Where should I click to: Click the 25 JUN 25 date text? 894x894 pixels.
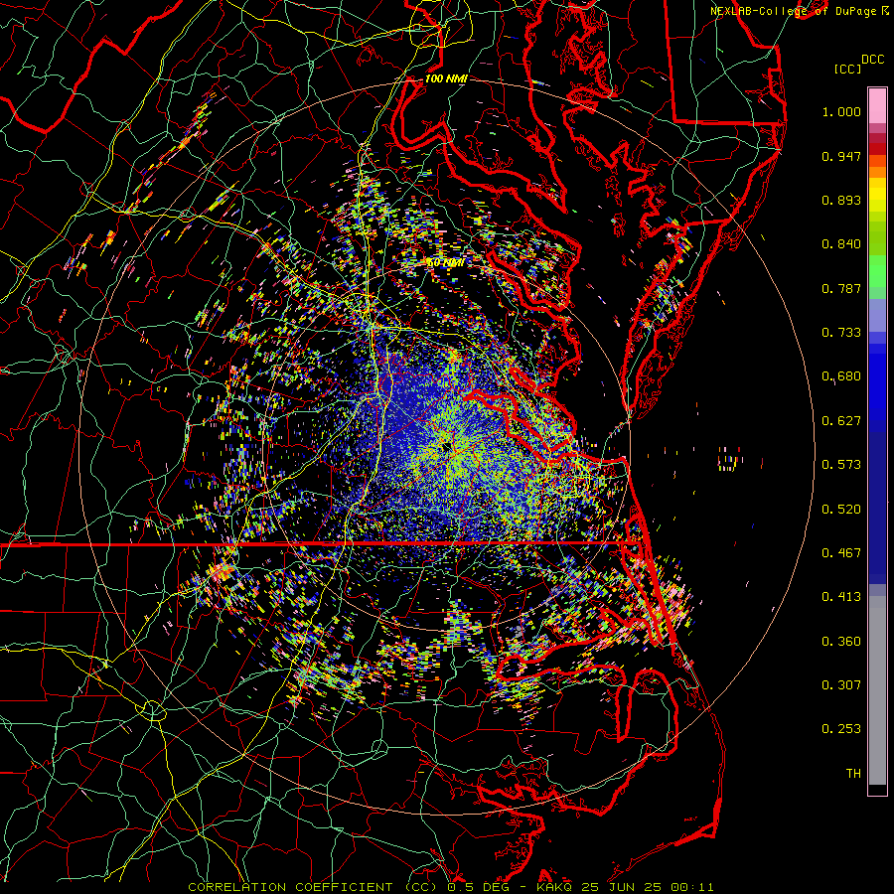pyautogui.click(x=622, y=887)
